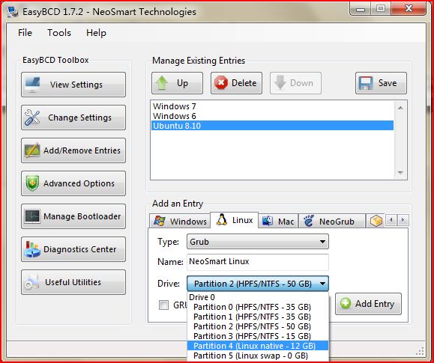Toggle the GRUB checkbox
This screenshot has width=434, height=363.
point(163,305)
